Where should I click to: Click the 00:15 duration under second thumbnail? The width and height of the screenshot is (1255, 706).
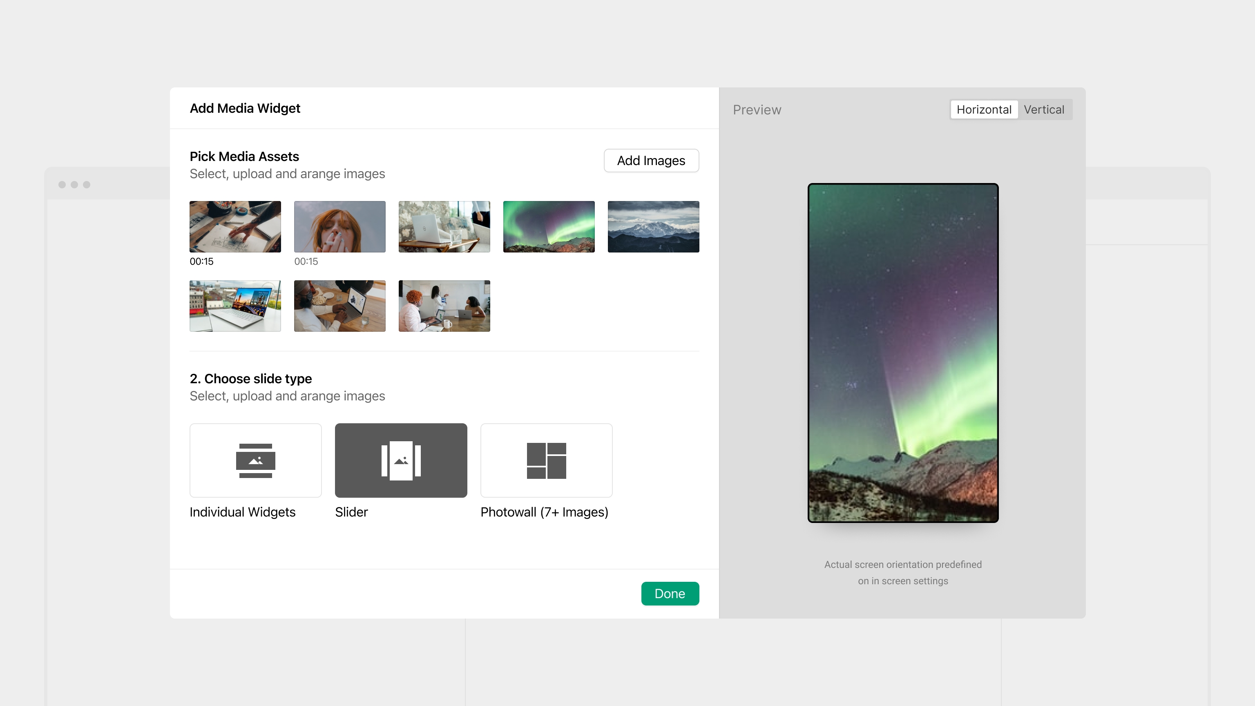pyautogui.click(x=306, y=261)
